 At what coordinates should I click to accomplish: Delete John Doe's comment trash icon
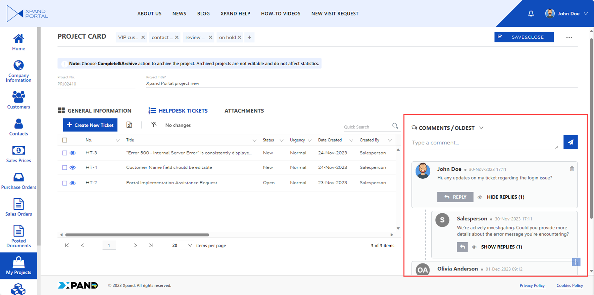pyautogui.click(x=572, y=169)
